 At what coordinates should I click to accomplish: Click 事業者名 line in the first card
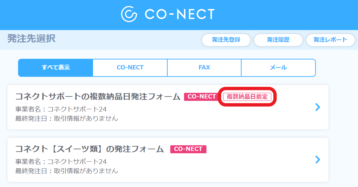[x=61, y=109]
